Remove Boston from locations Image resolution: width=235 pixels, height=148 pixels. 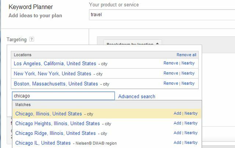171,83
